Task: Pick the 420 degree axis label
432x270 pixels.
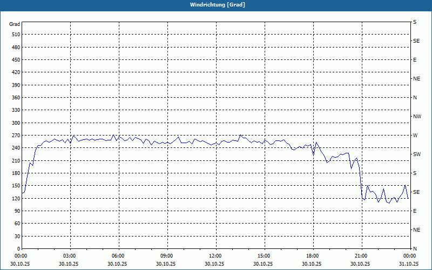Action: [16, 72]
